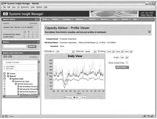Click the HP logo in the banner
The width and height of the screenshot is (157, 119).
click(x=5, y=14)
